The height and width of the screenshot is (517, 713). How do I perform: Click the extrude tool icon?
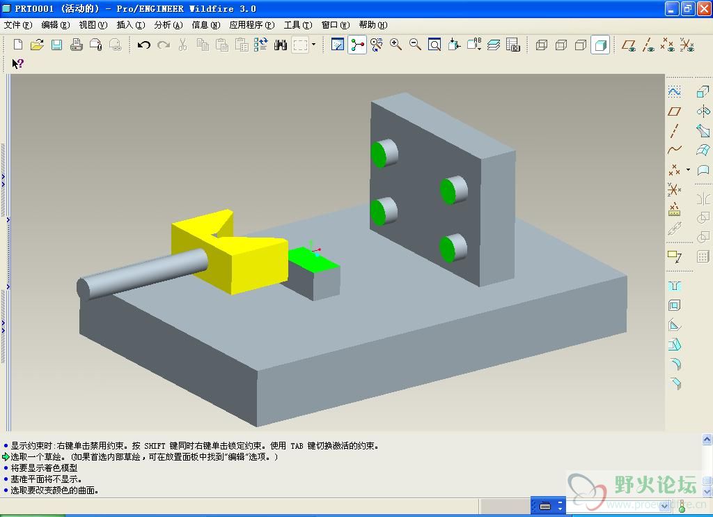coord(703,92)
